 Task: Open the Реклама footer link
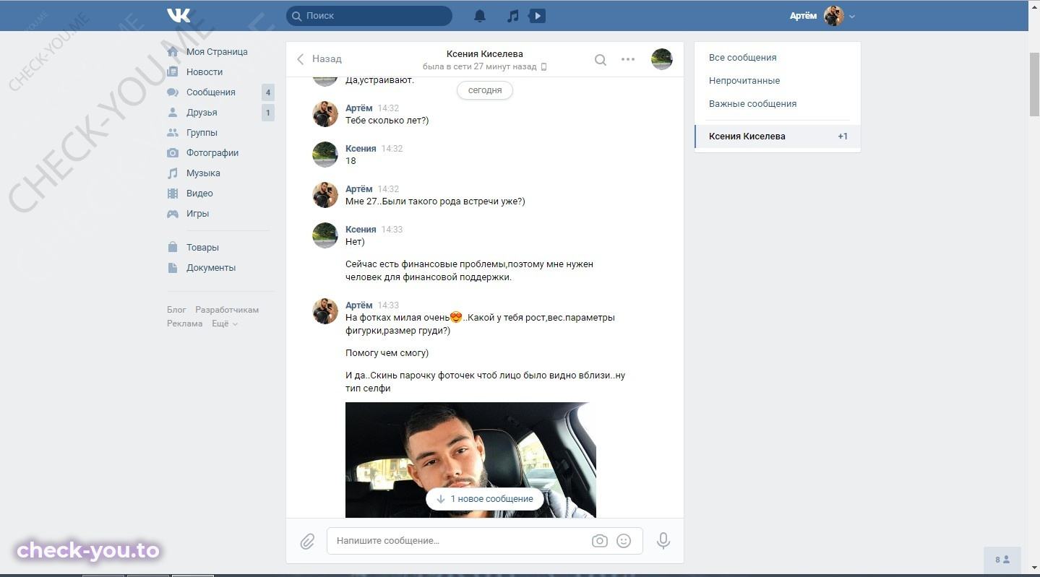[184, 324]
